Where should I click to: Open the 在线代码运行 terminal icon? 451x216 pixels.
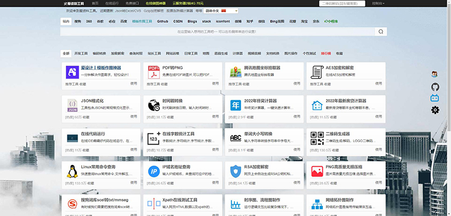[72, 138]
